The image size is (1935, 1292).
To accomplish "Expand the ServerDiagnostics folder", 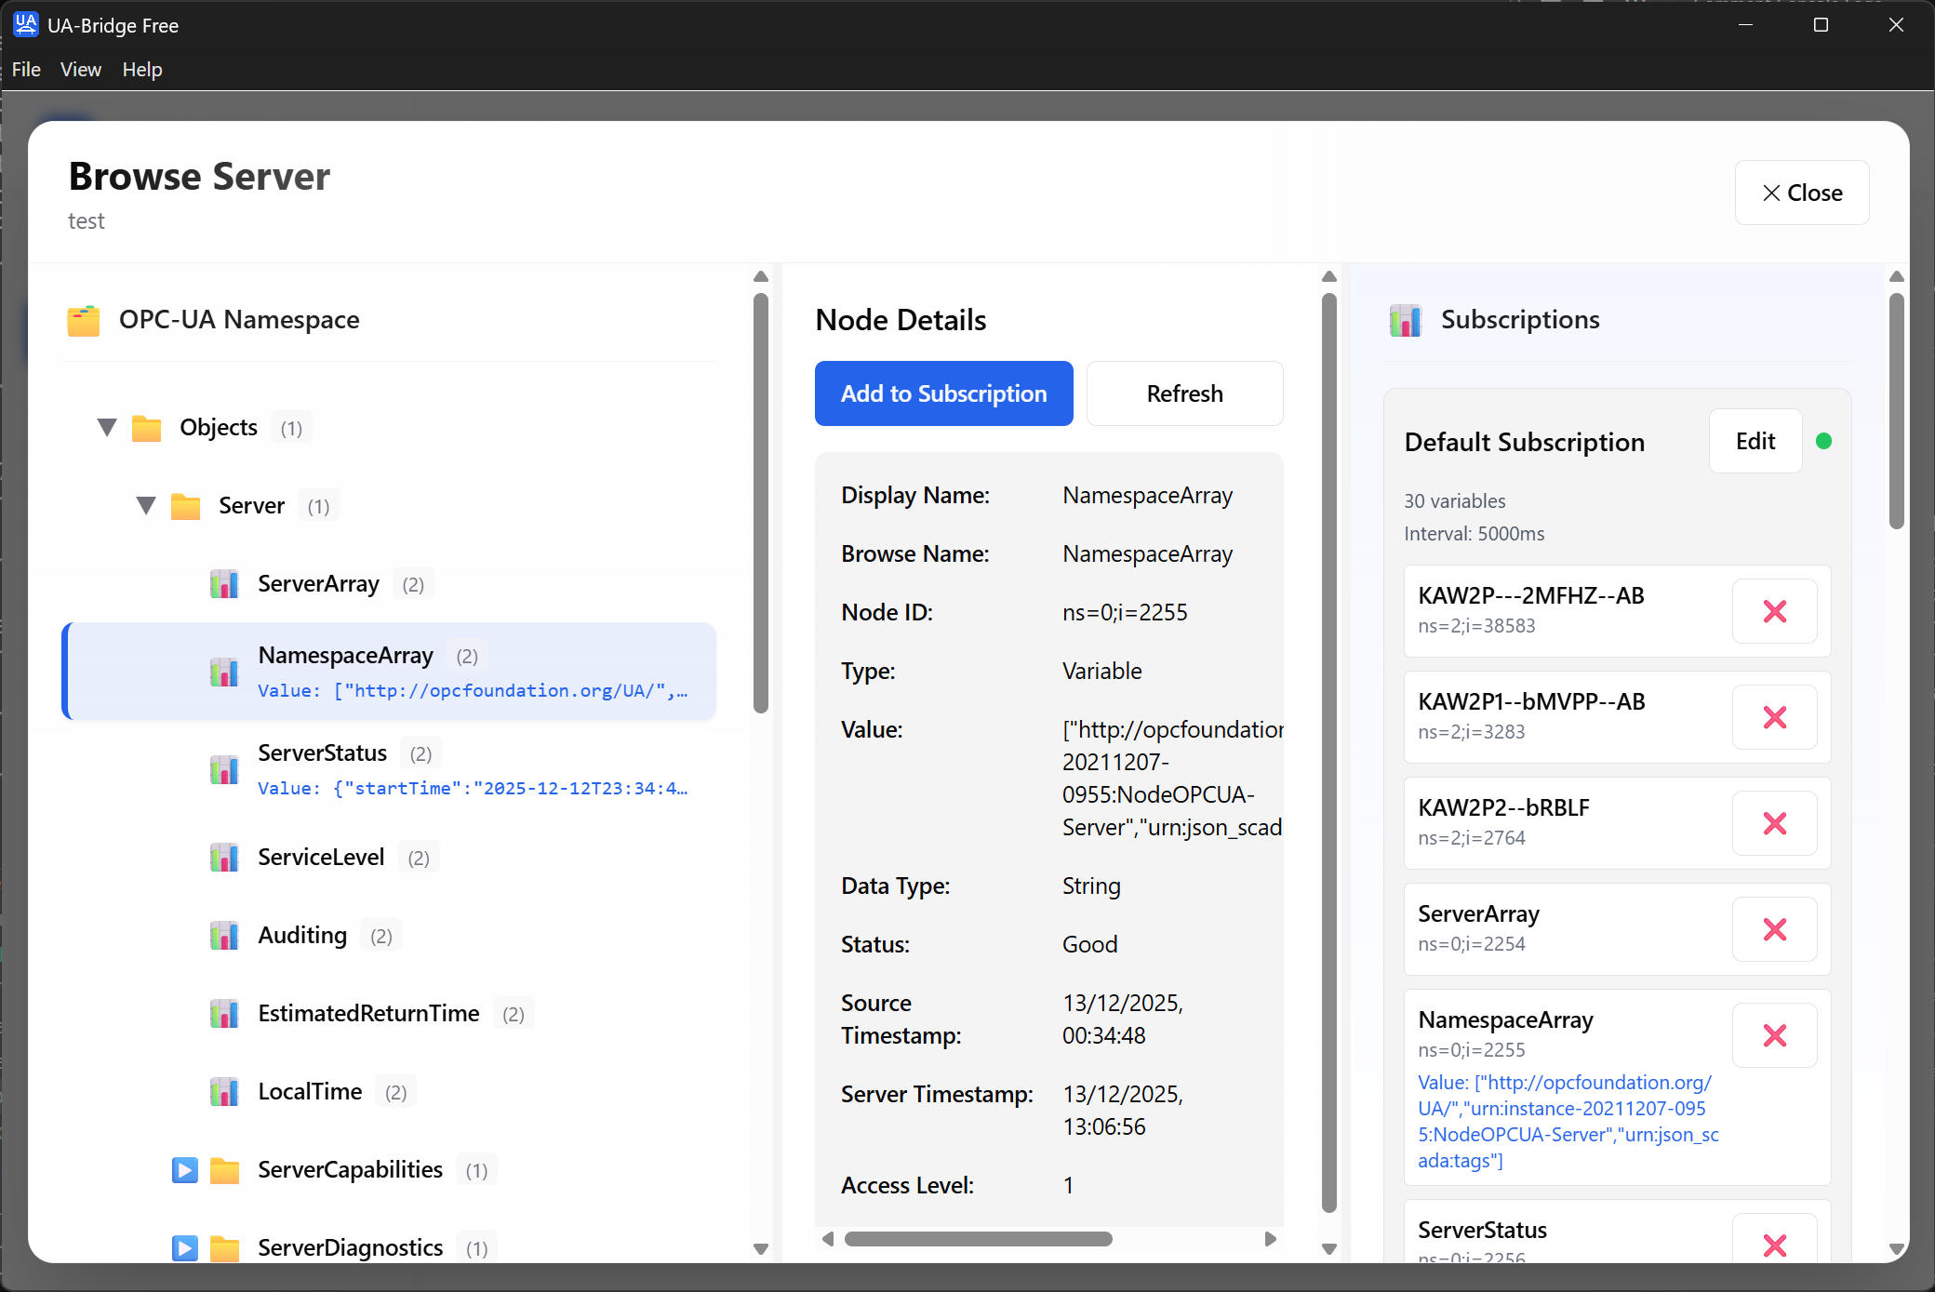I will (185, 1247).
